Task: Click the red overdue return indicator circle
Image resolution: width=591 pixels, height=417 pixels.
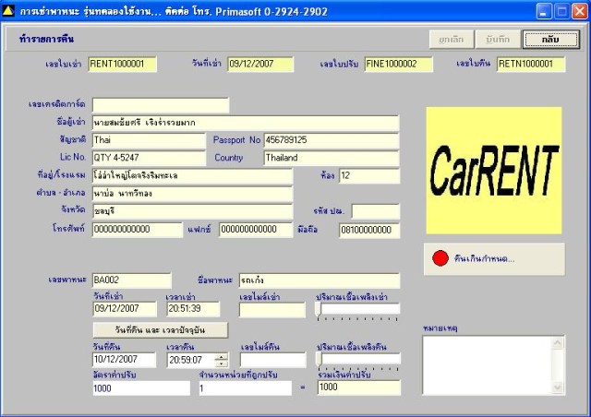Action: [x=440, y=258]
